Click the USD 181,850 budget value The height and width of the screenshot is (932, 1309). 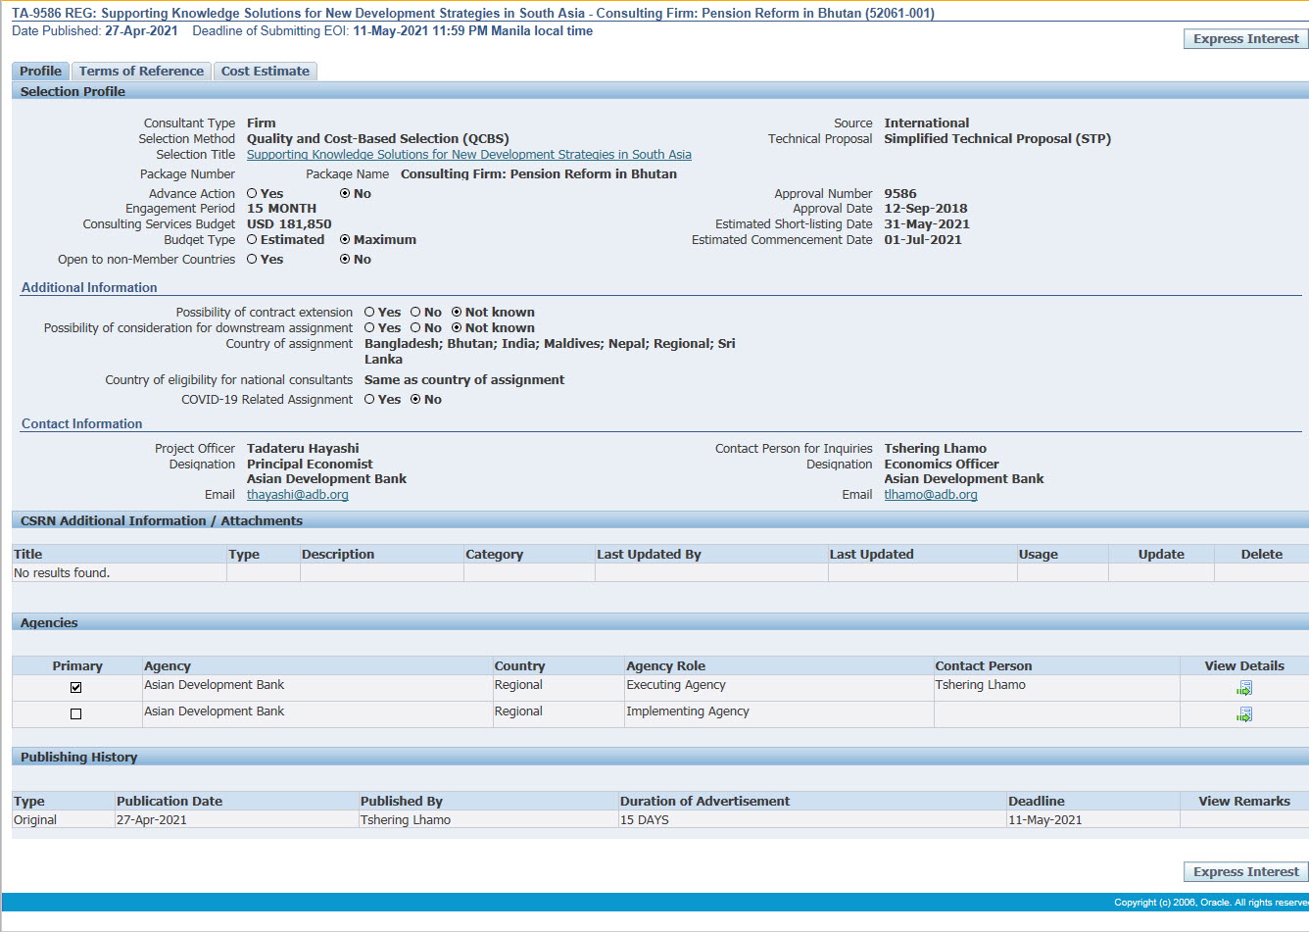point(289,224)
